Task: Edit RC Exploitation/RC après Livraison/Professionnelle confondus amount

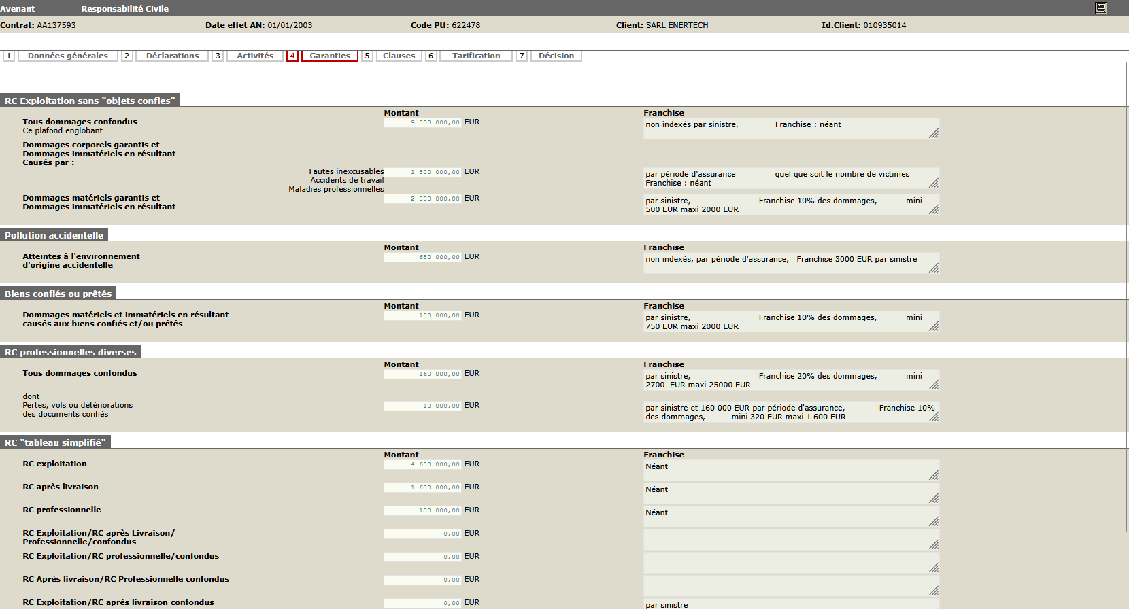Action: click(x=422, y=534)
